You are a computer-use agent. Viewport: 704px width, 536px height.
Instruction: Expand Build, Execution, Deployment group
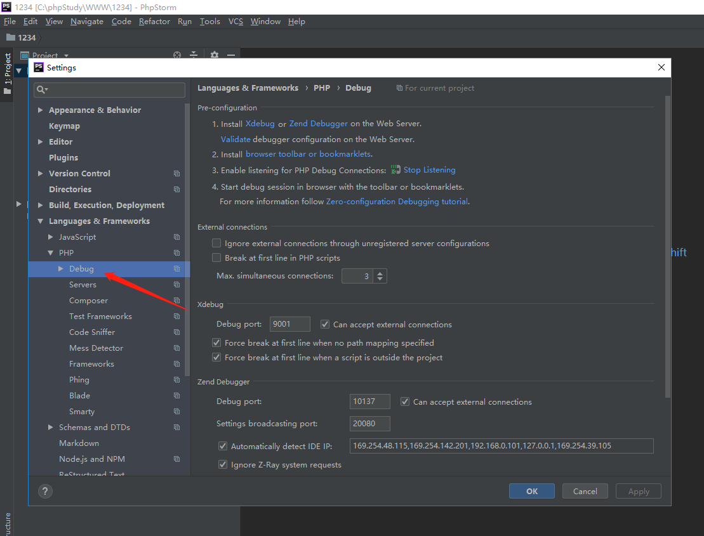click(41, 205)
